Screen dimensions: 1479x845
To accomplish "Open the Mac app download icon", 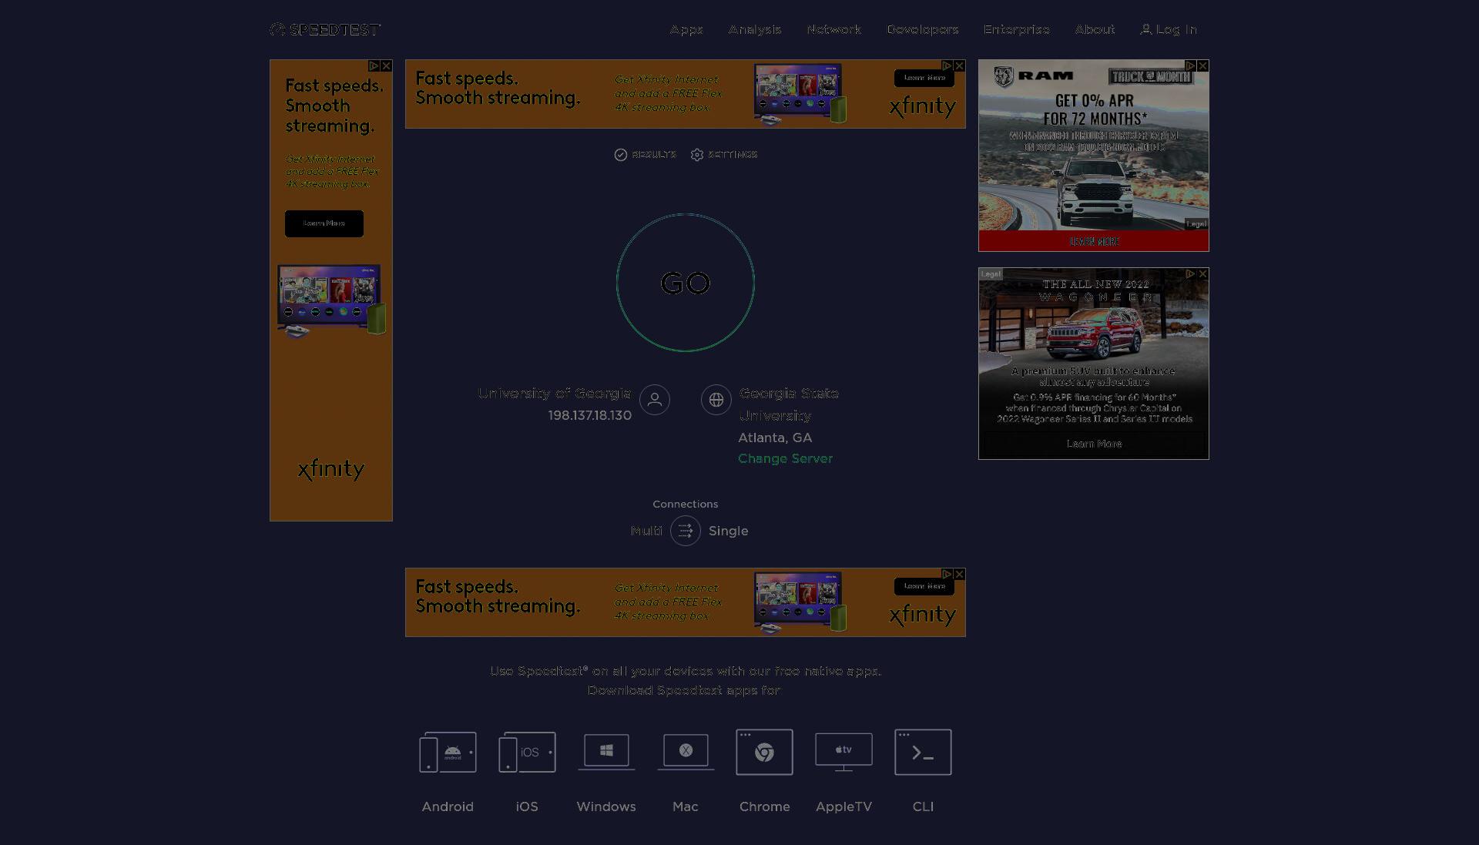I will [x=686, y=752].
